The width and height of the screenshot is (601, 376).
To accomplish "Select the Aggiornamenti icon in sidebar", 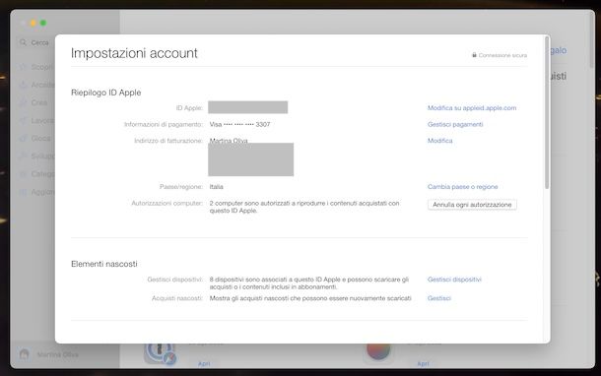I will point(24,192).
